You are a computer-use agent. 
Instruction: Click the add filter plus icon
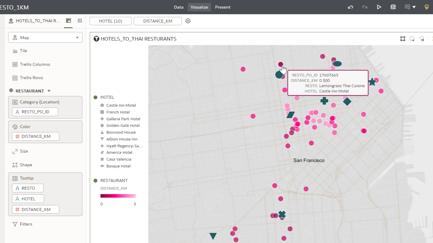point(188,21)
